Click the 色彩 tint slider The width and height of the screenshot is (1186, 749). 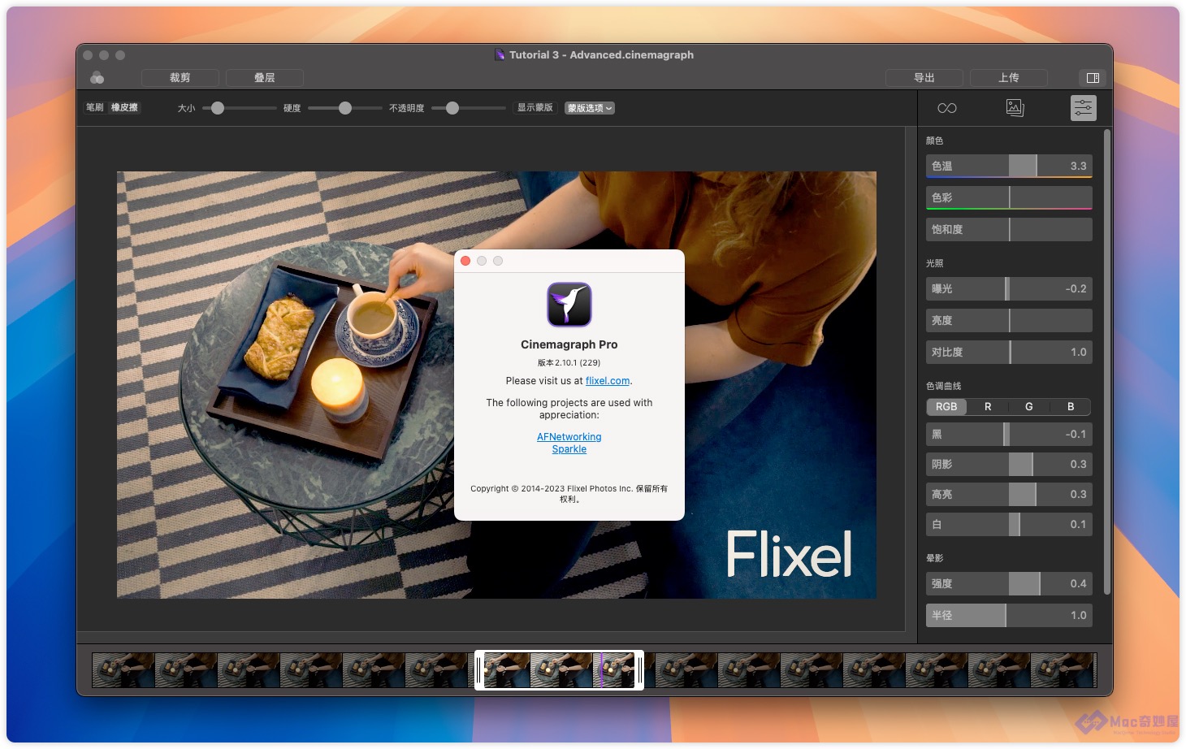pos(1009,197)
